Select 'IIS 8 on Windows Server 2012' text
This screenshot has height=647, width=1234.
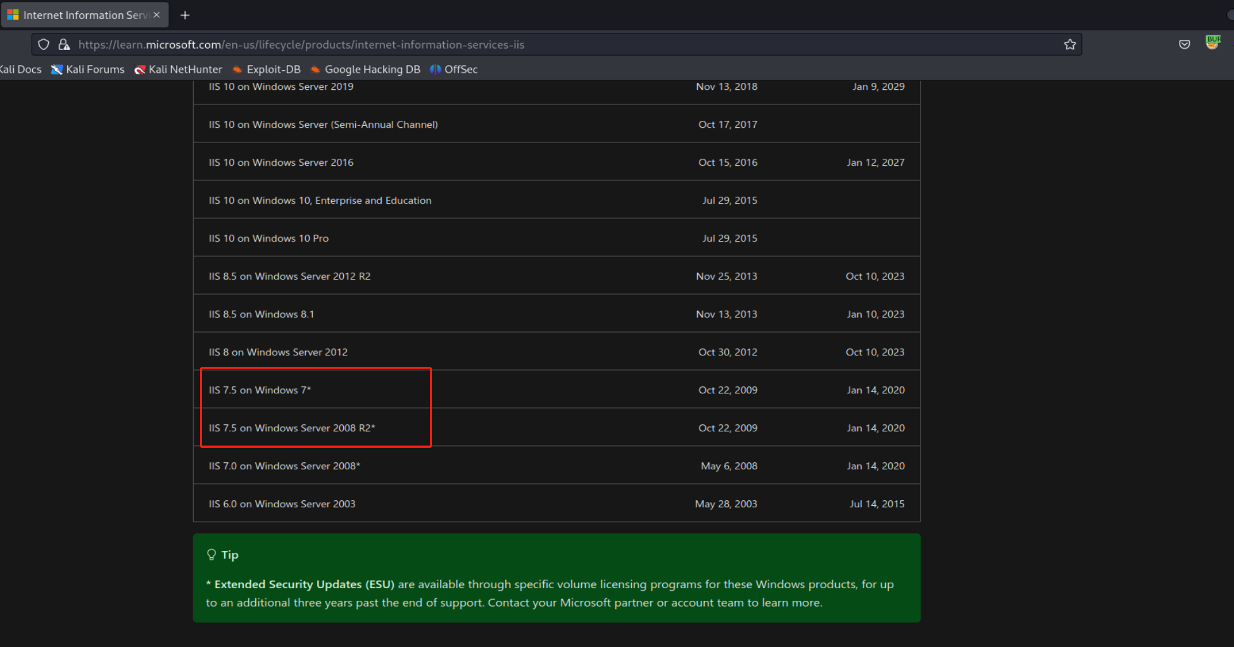[279, 352]
